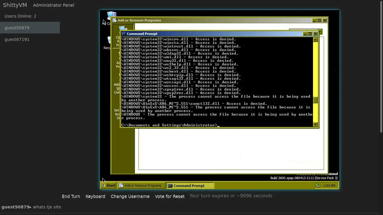Open the sort dropdown arrow in Add or Remove Programs

pyautogui.click(x=320, y=32)
